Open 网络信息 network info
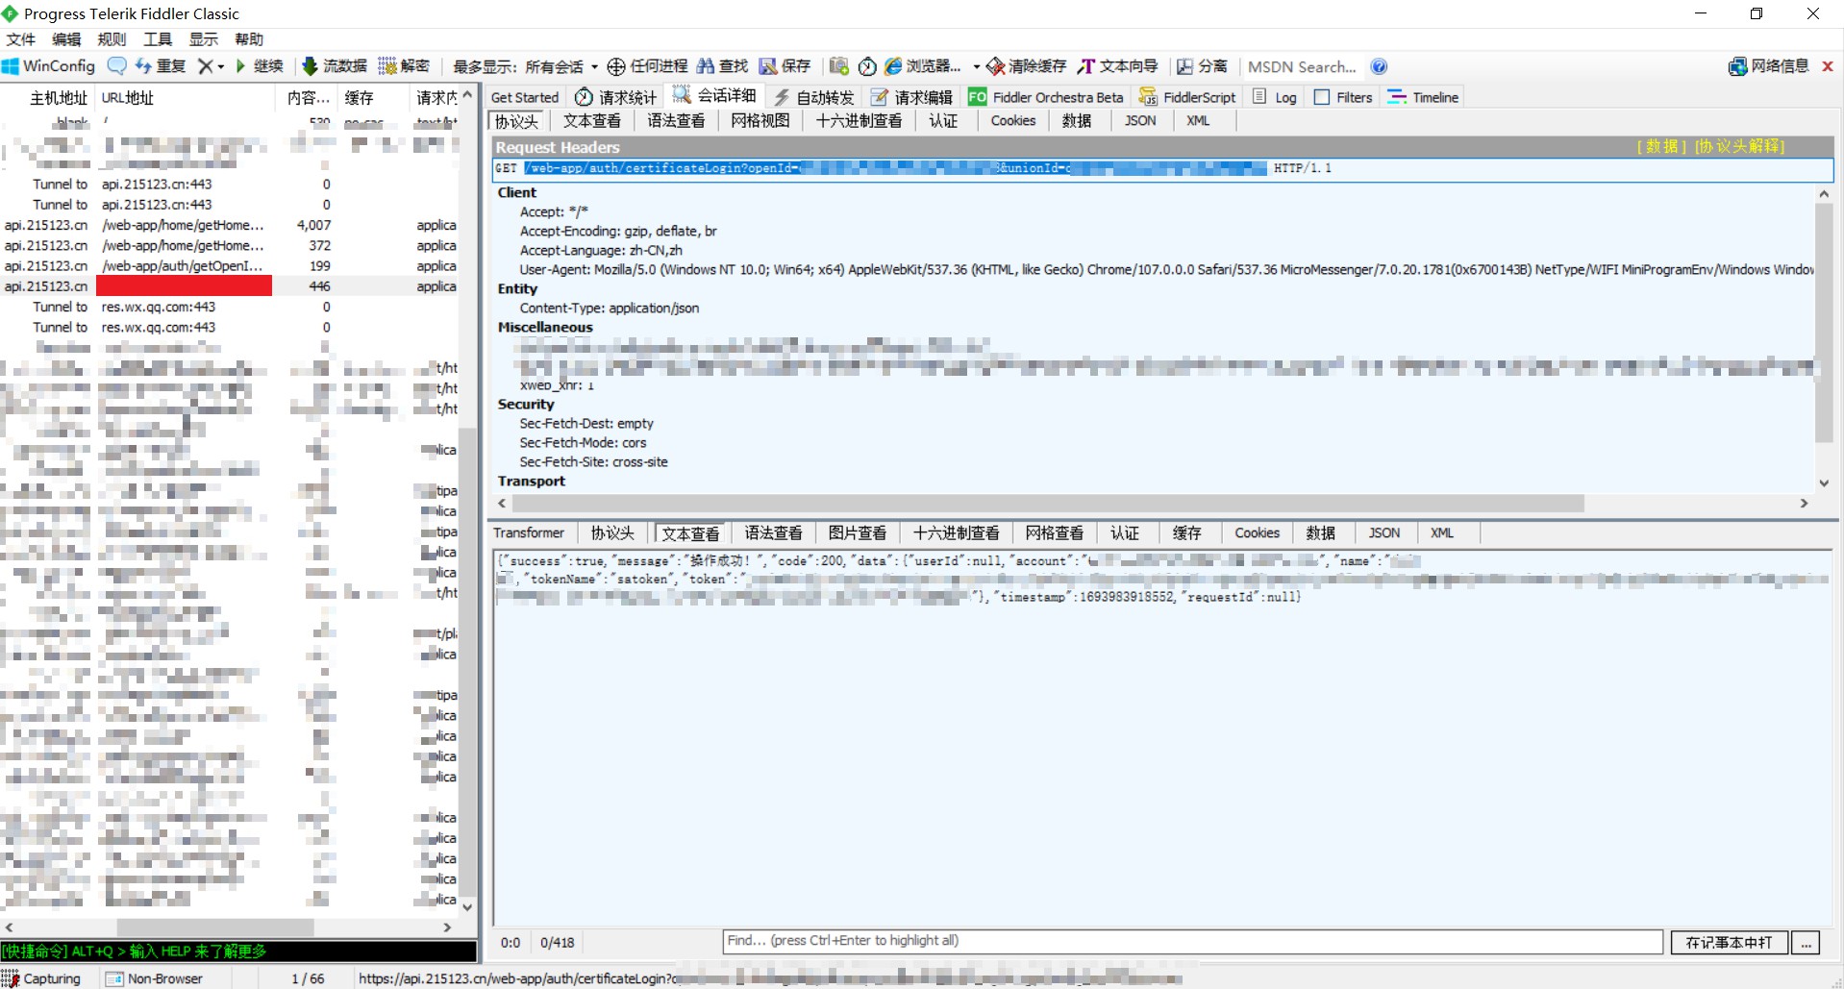 point(1768,66)
